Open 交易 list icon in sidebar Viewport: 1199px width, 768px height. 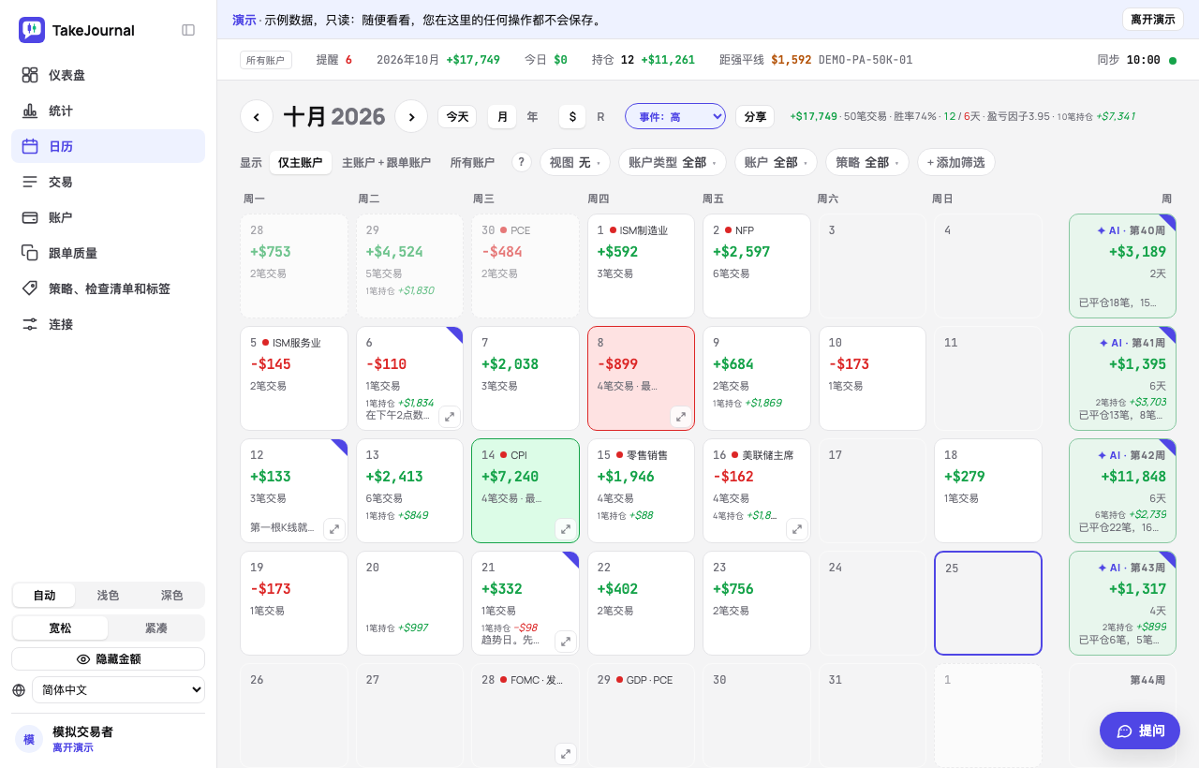[30, 182]
